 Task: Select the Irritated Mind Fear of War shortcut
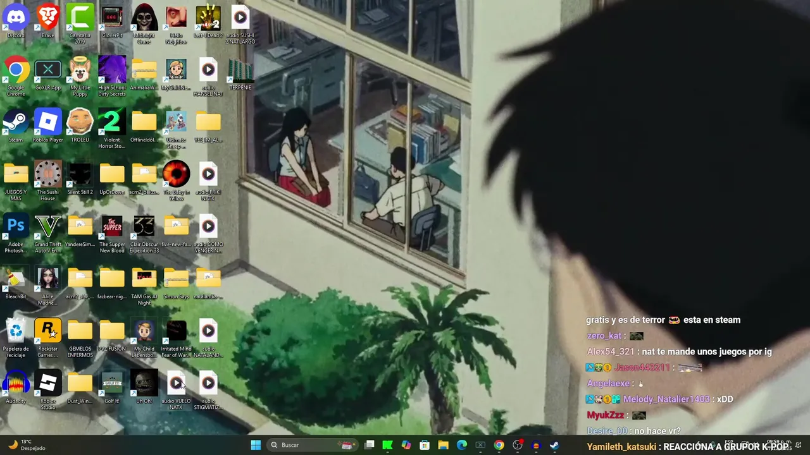[176, 338]
